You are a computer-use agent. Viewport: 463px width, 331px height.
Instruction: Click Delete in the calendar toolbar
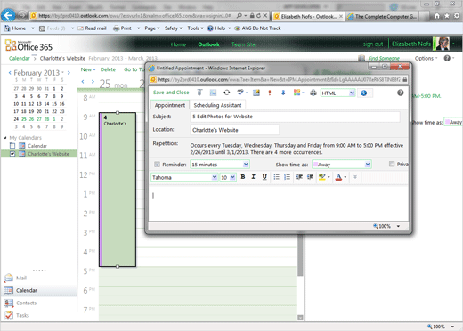[108, 69]
